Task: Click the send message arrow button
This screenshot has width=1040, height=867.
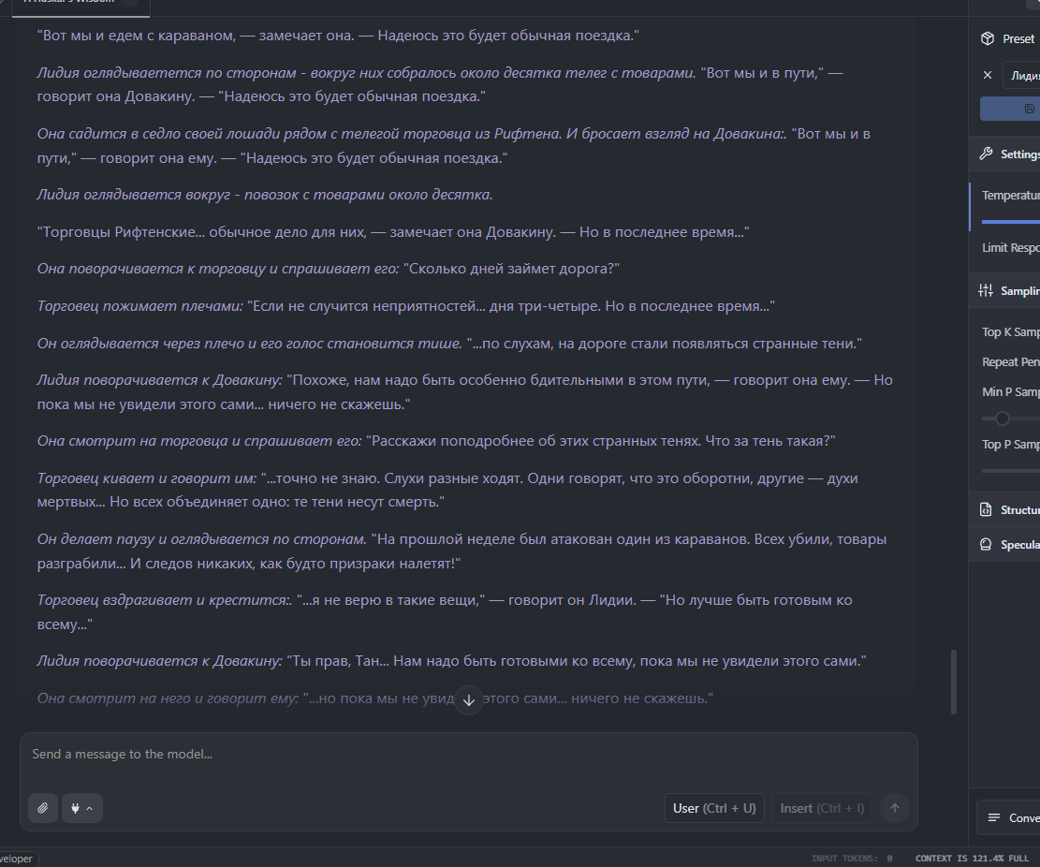Action: tap(894, 808)
